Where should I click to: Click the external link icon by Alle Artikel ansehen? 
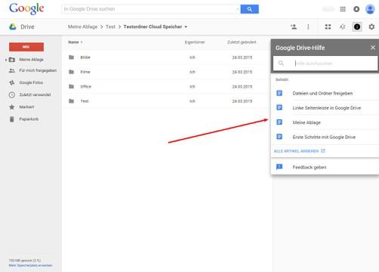[323, 151]
